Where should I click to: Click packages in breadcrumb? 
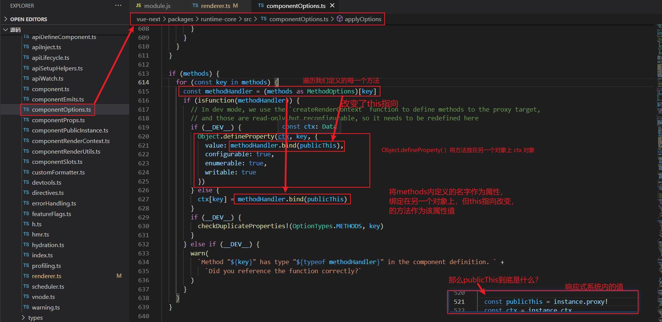180,19
